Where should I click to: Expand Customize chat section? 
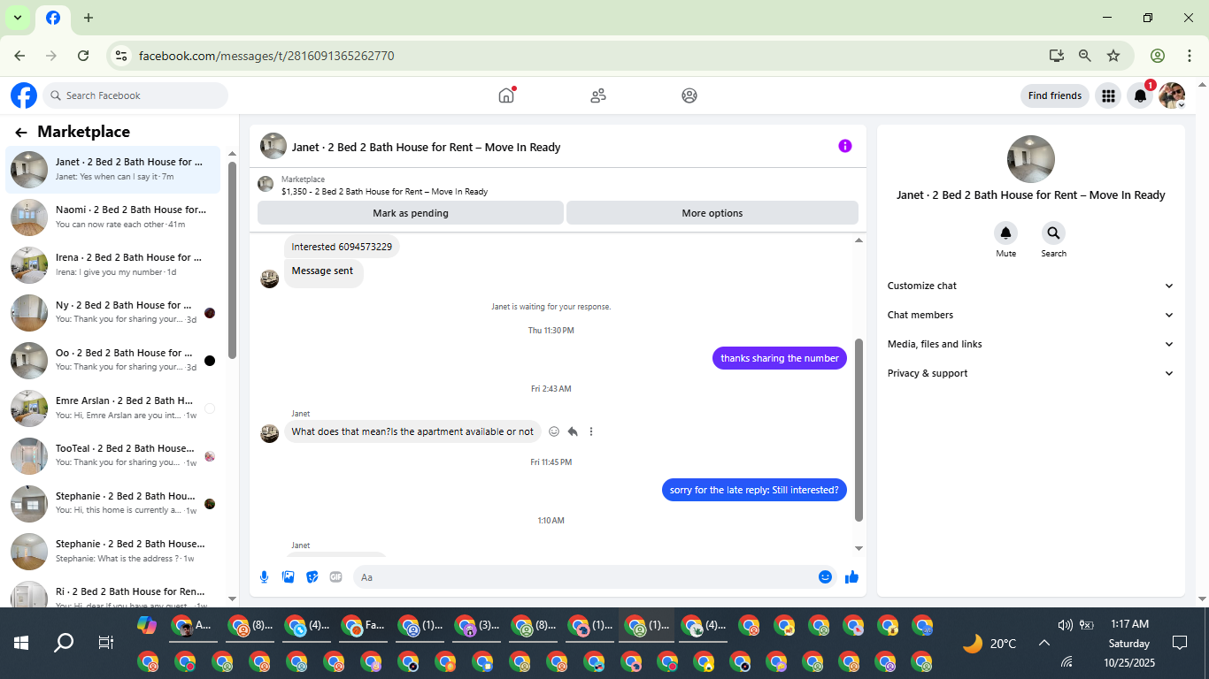point(1030,286)
